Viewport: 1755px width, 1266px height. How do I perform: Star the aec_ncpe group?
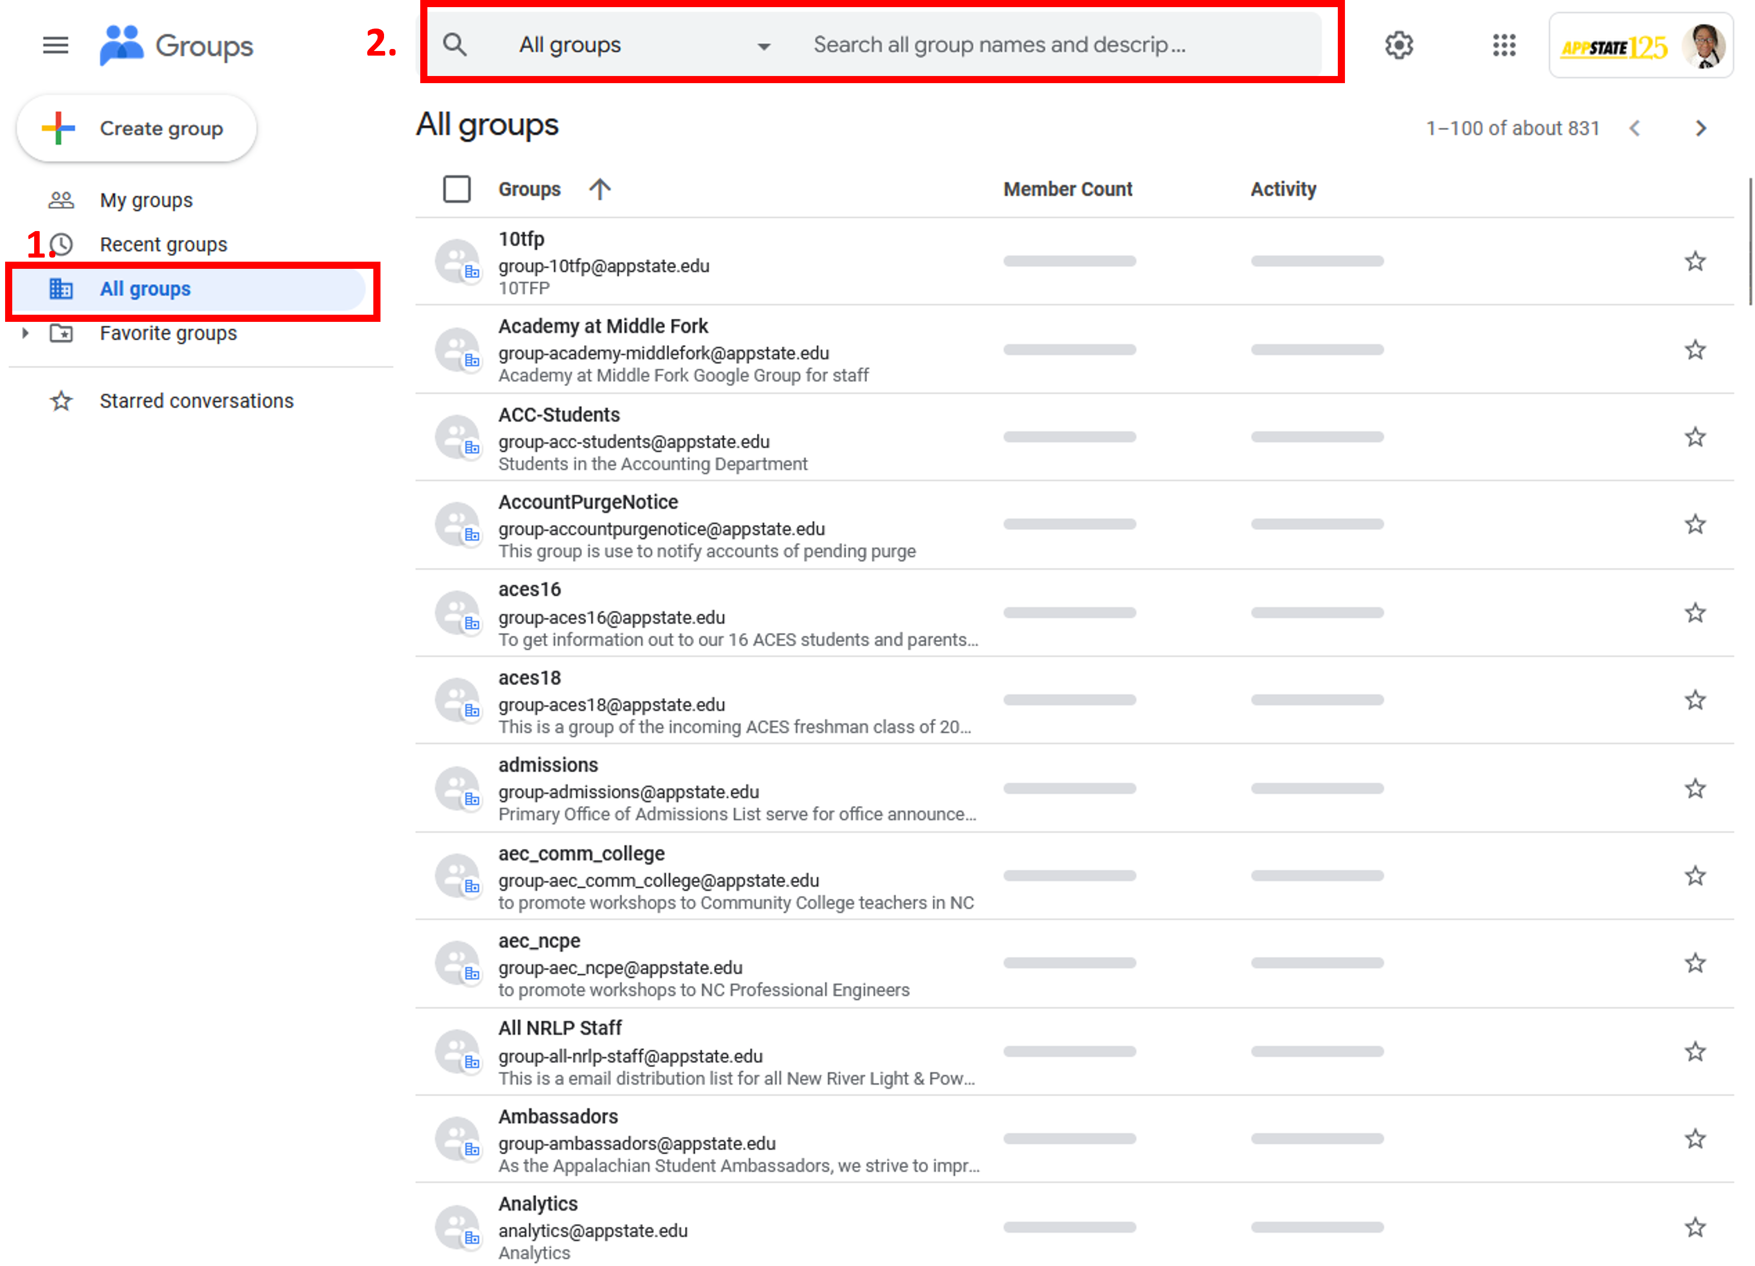[x=1695, y=964]
